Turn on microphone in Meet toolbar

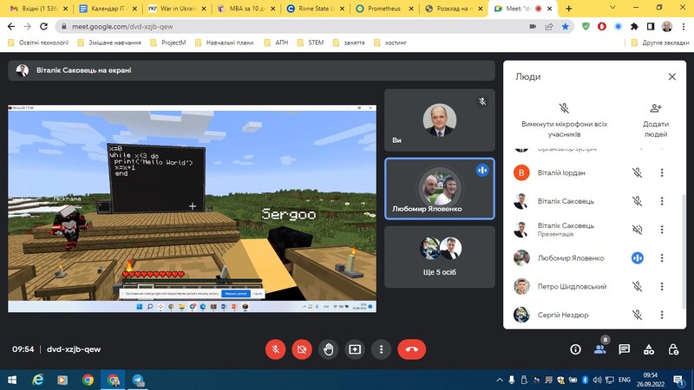(x=275, y=349)
